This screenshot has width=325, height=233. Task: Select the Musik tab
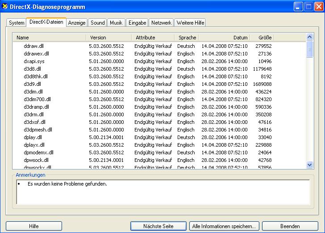[116, 23]
